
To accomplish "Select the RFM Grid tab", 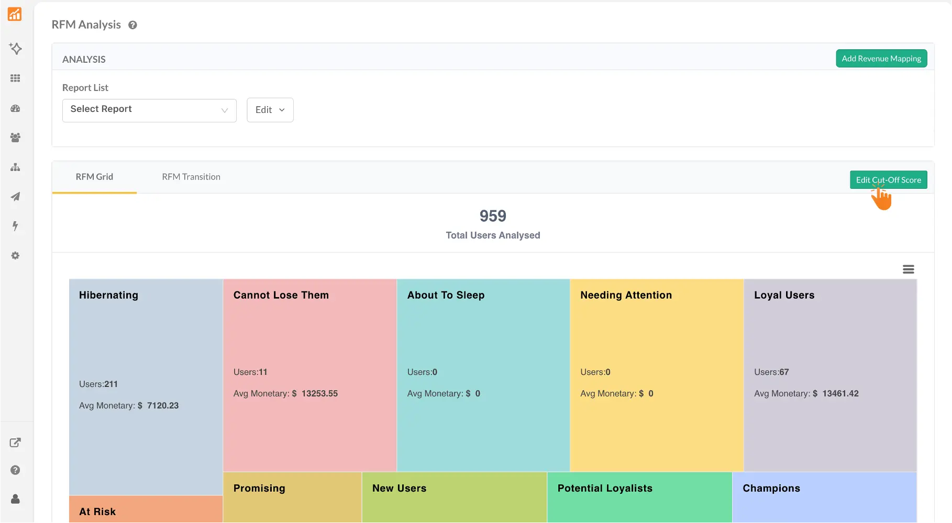I will pyautogui.click(x=94, y=177).
